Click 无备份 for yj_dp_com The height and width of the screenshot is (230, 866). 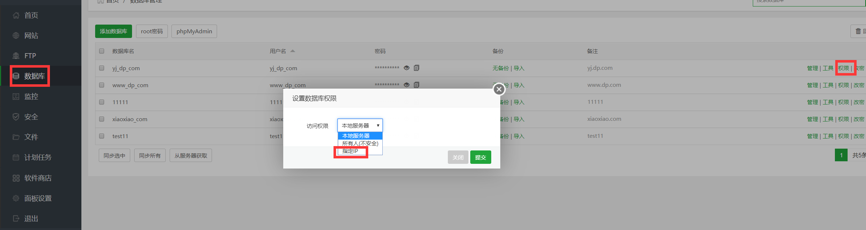501,68
